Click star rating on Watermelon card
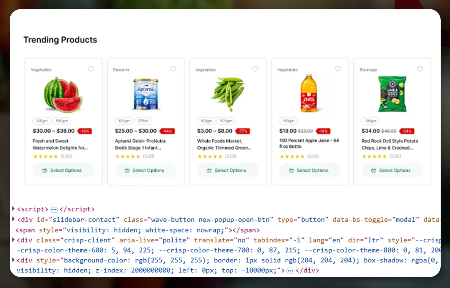Image resolution: width=450 pixels, height=288 pixels. click(45, 156)
